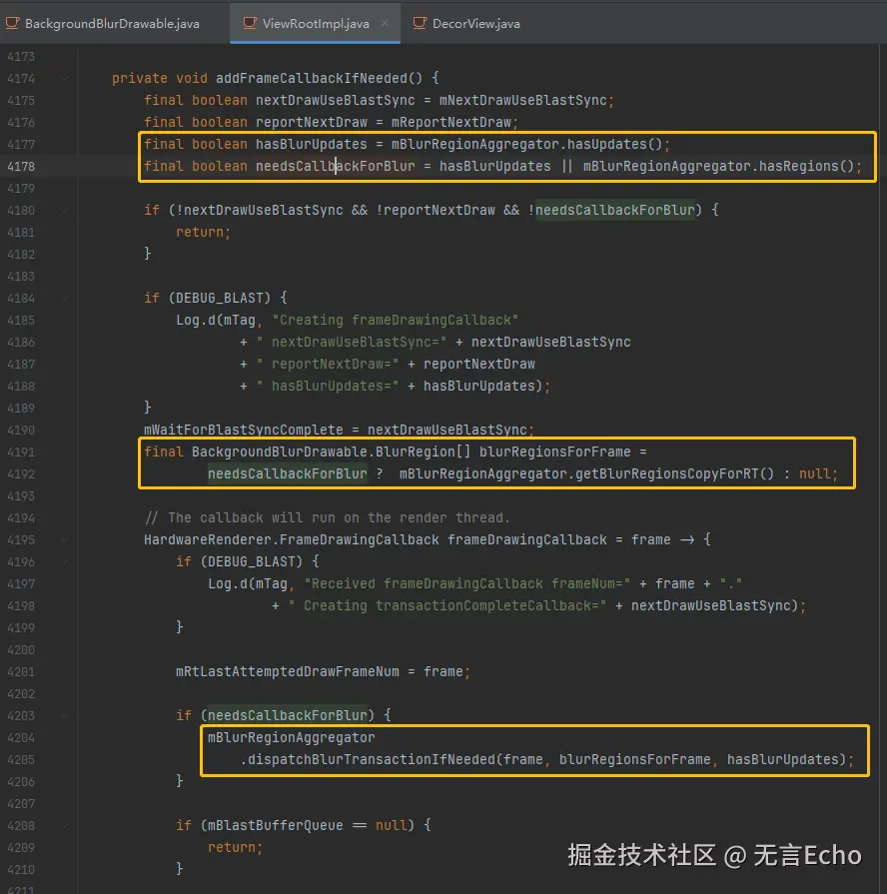Click the " reportNextDraw=" string on line 4187

coord(328,365)
